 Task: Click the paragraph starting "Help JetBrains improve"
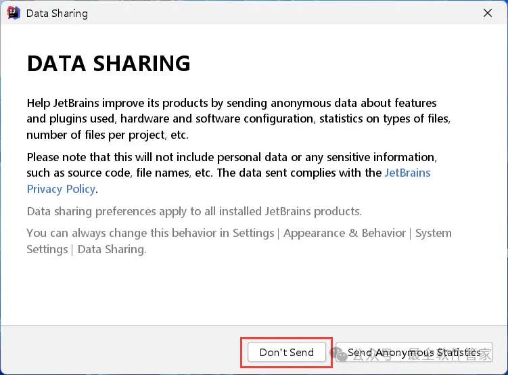coord(238,118)
